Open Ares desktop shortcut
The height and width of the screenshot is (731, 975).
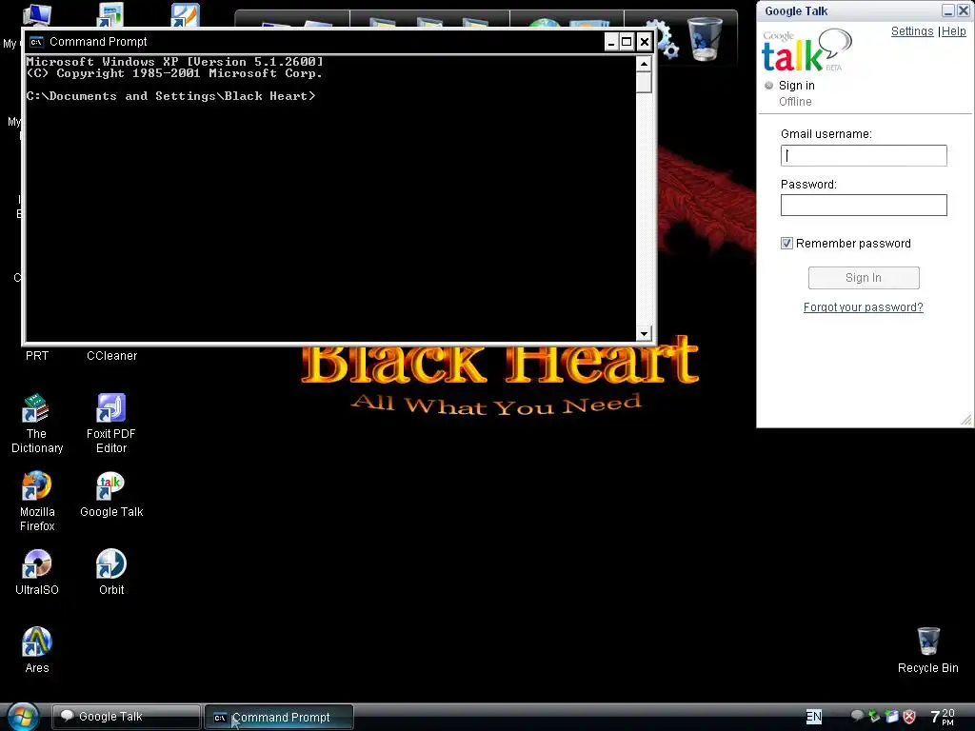pos(37,650)
